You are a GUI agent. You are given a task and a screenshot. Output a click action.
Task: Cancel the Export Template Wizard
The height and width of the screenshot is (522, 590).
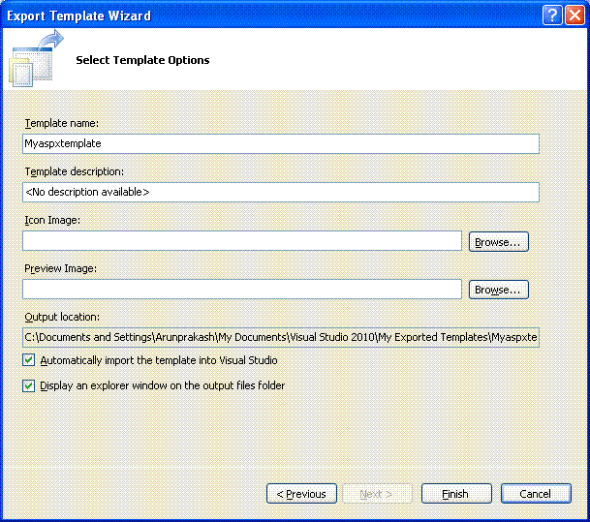click(536, 493)
